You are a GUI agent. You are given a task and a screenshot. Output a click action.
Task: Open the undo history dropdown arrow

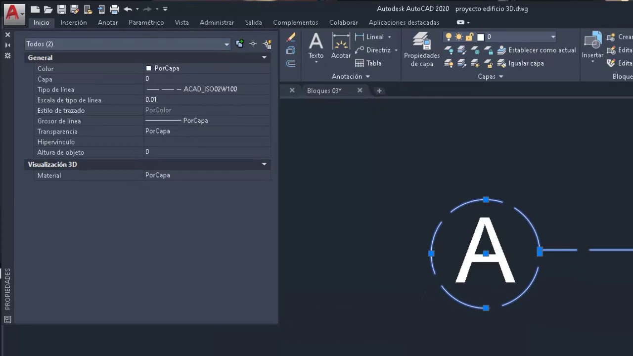pos(137,9)
